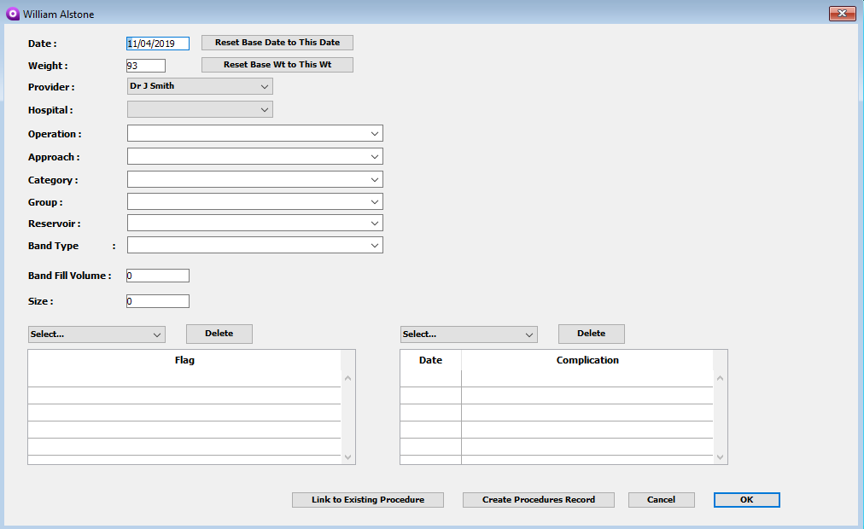The height and width of the screenshot is (529, 864).
Task: Click Link to Existing Procedure
Action: coord(367,499)
